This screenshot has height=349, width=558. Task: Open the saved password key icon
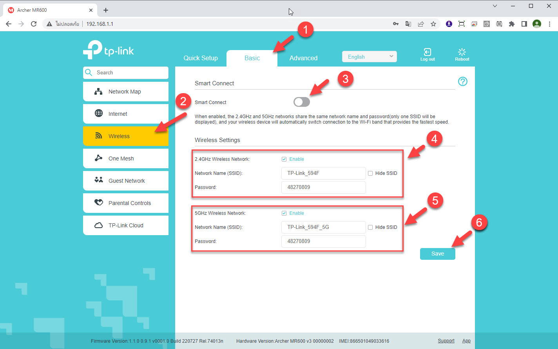pyautogui.click(x=396, y=24)
